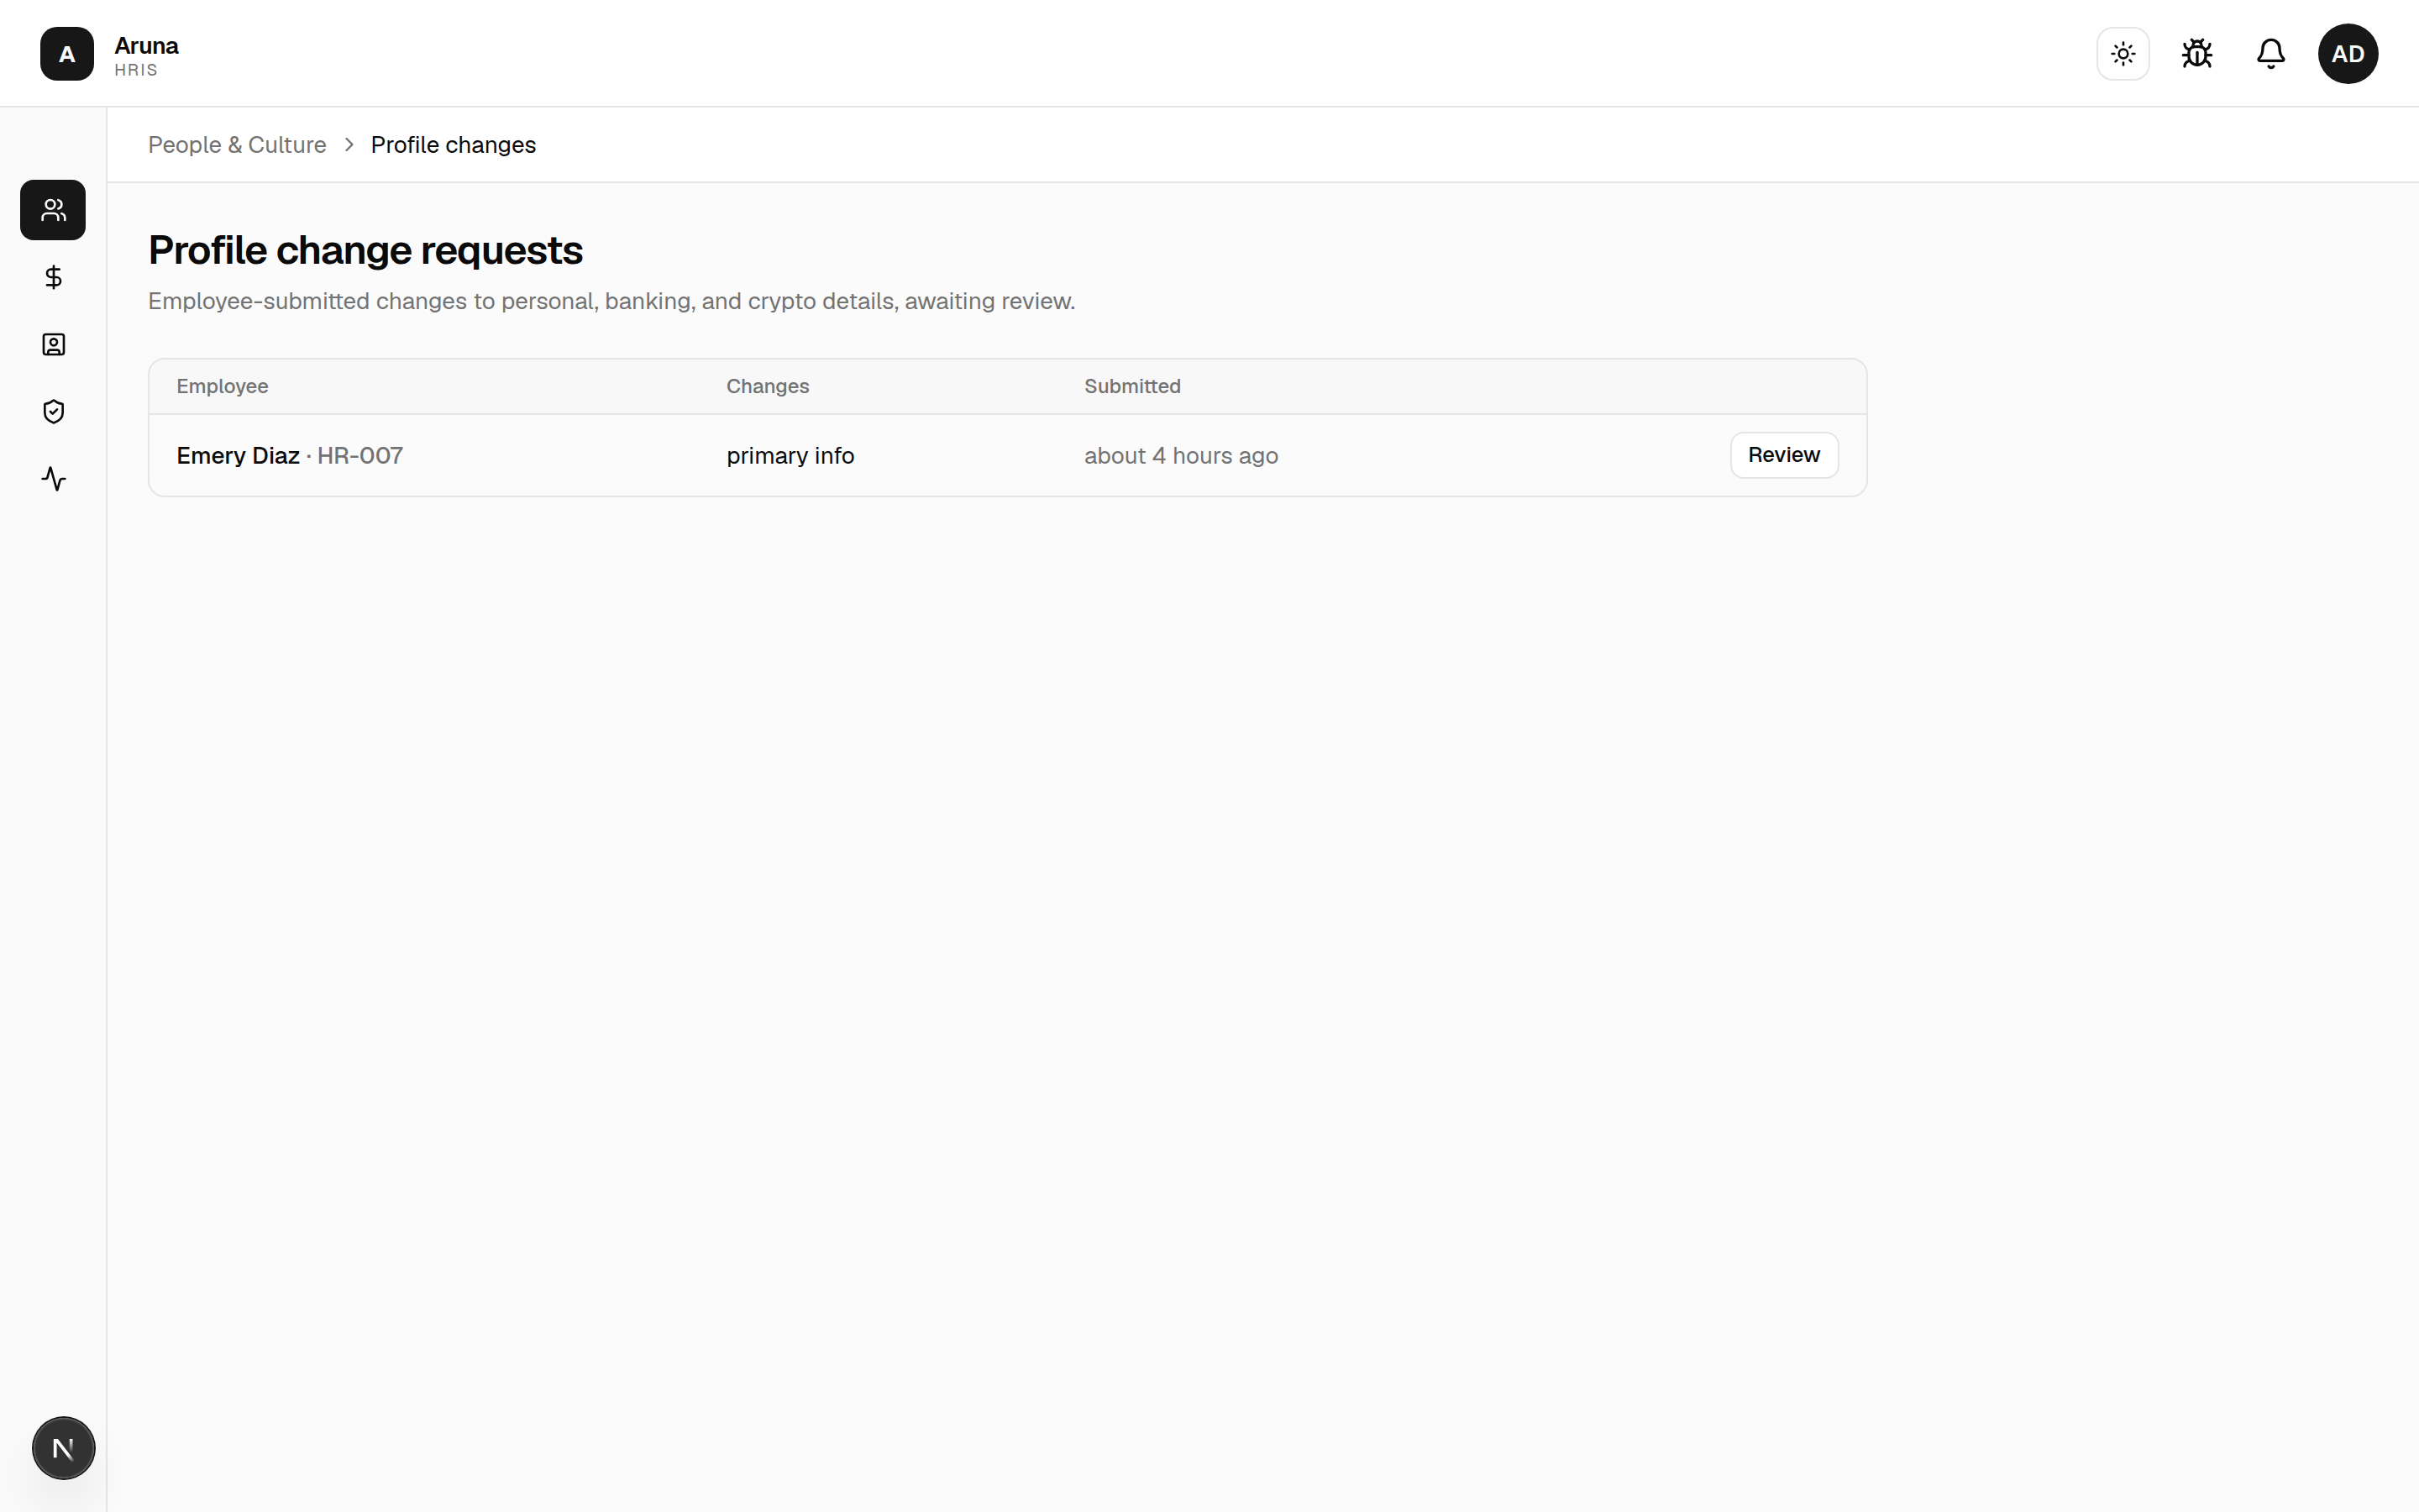Open the notifications bell

click(x=2271, y=54)
